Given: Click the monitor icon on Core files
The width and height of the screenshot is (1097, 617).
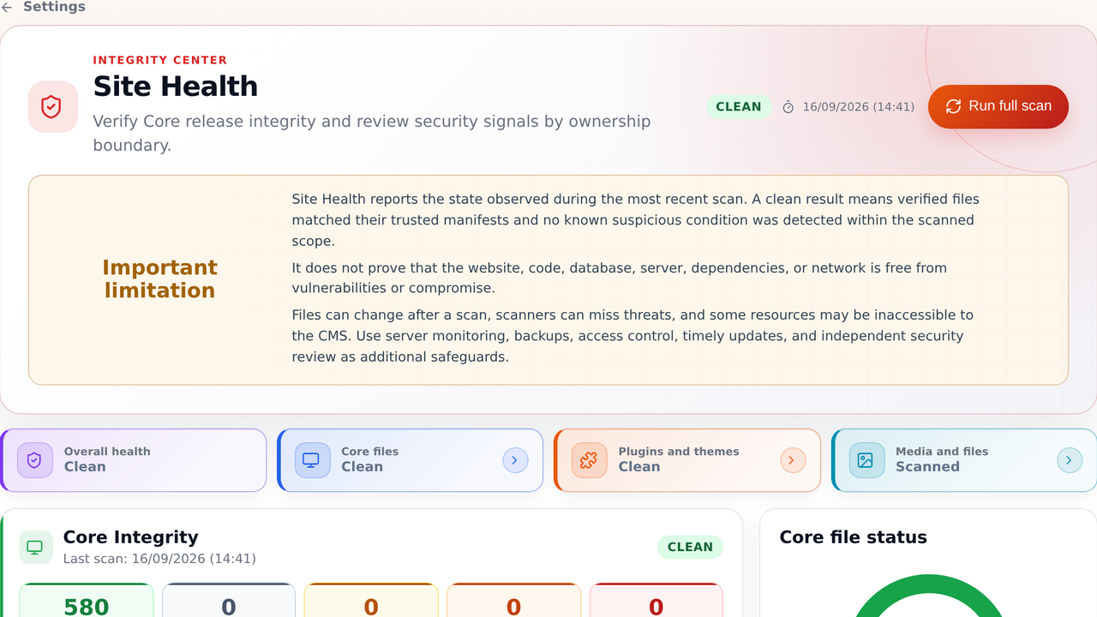Looking at the screenshot, I should pos(311,460).
